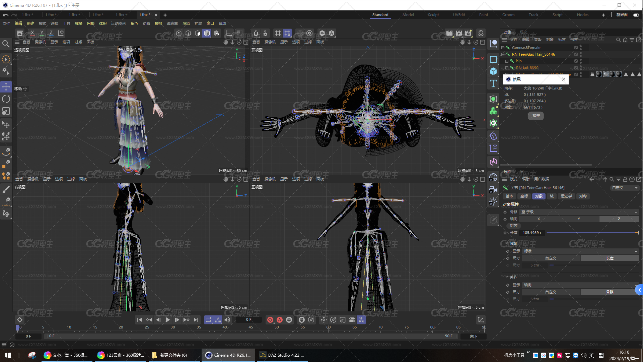The height and width of the screenshot is (362, 643).
Task: Click the red Record keyframe button
Action: [270, 320]
